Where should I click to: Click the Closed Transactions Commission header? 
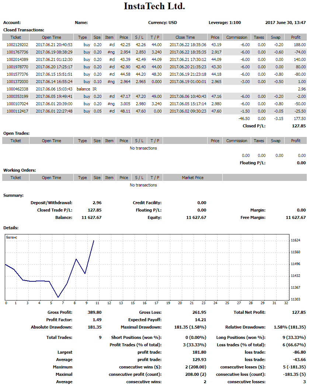click(x=237, y=37)
